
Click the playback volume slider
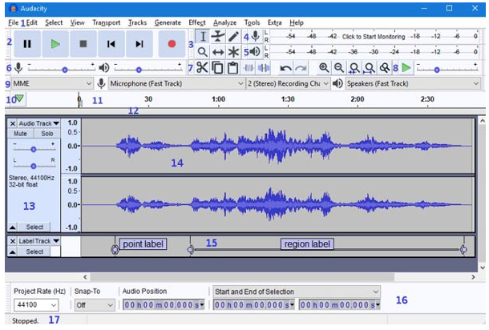click(148, 67)
